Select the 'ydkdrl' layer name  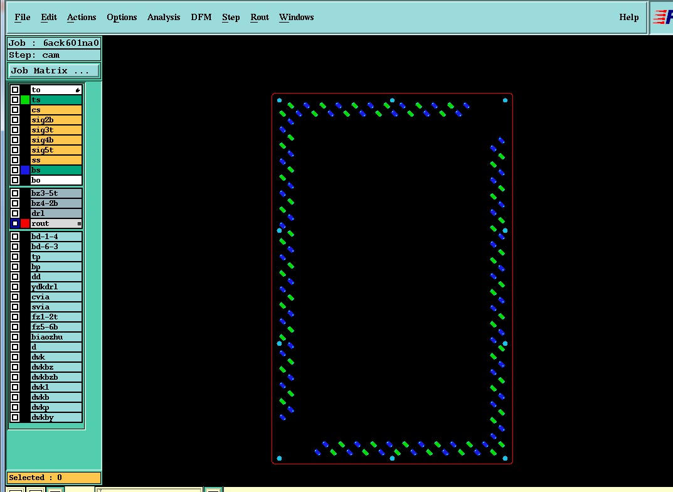[x=56, y=287]
